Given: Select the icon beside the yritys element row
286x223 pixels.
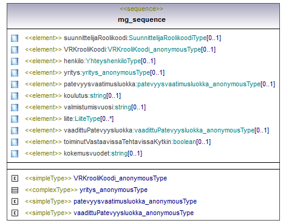Looking at the screenshot, I should (x=15, y=73).
